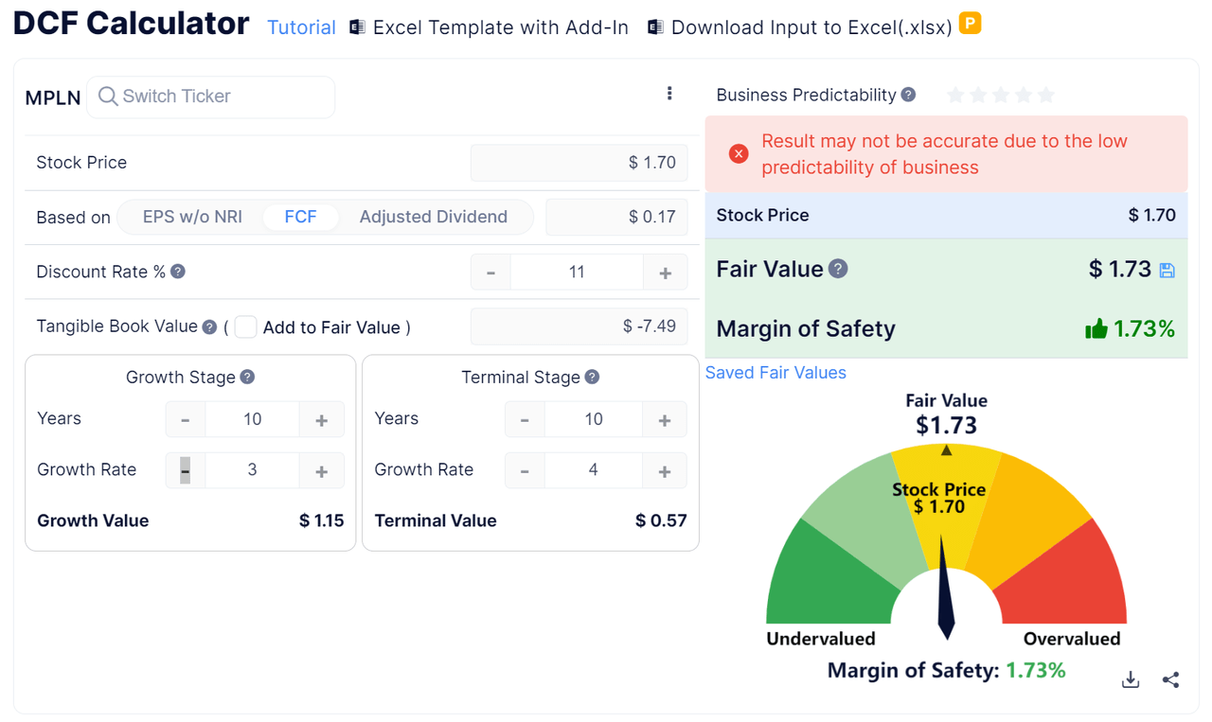
Task: Increase Growth Stage Years
Action: click(322, 419)
